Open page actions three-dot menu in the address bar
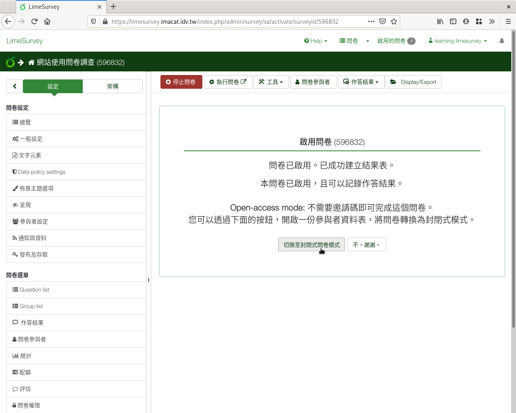This screenshot has width=516, height=413. point(371,21)
